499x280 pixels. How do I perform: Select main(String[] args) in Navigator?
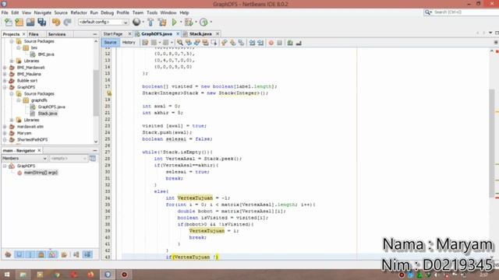[x=41, y=173]
